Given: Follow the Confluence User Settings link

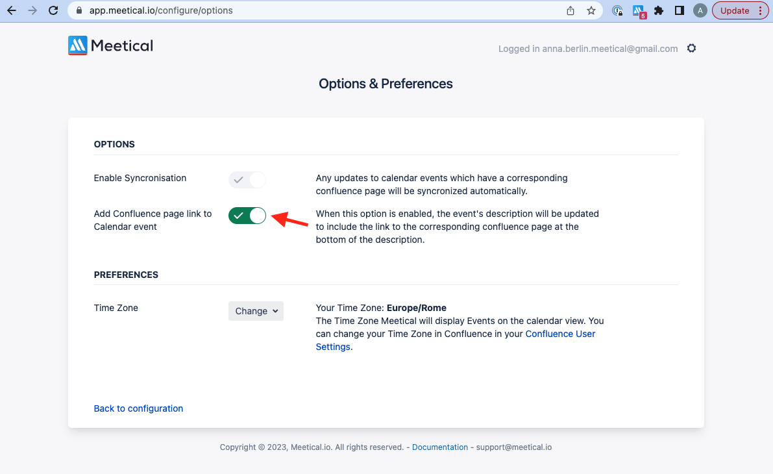Looking at the screenshot, I should pyautogui.click(x=456, y=340).
